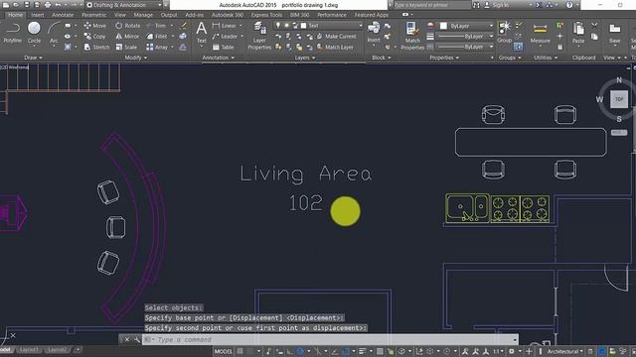Expand the Annotation panel

(219, 58)
